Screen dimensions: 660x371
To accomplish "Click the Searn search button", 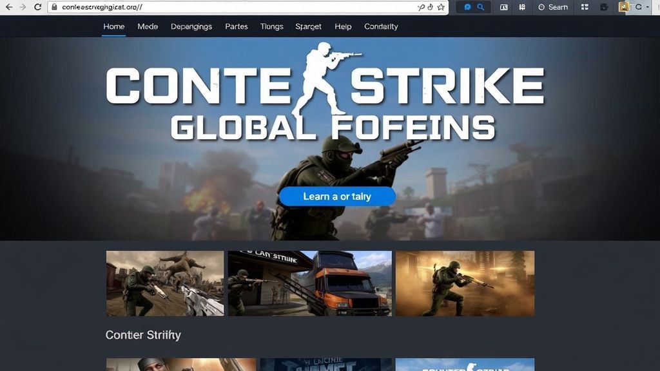I will click(x=553, y=7).
